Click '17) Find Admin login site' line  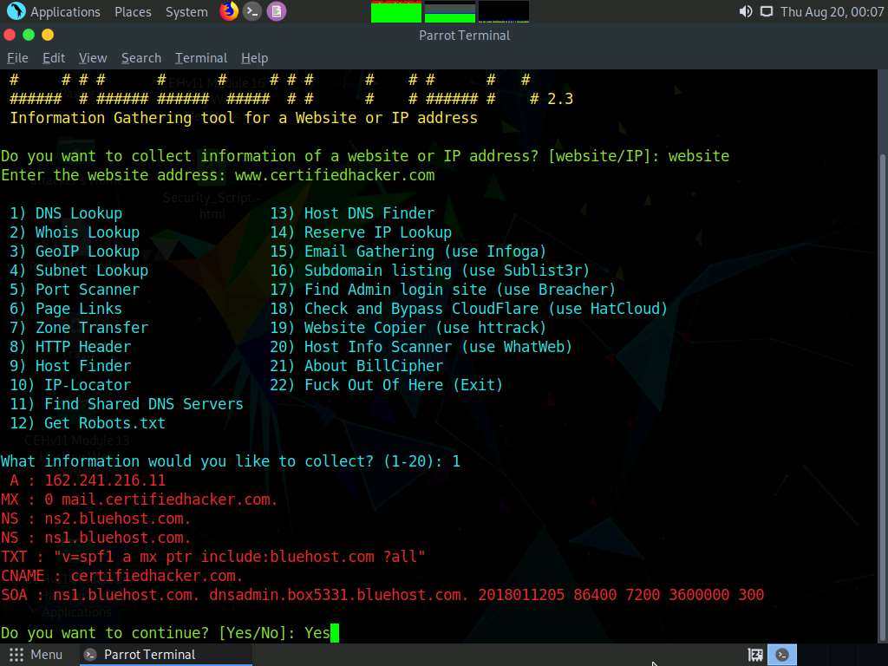[443, 290]
